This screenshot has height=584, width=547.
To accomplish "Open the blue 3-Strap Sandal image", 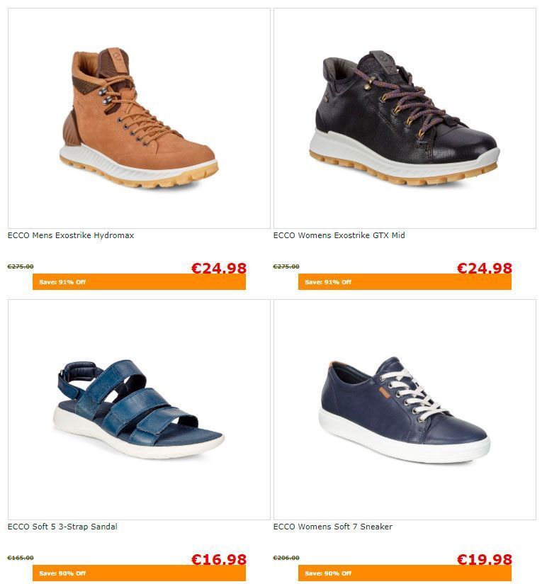I will click(x=139, y=410).
